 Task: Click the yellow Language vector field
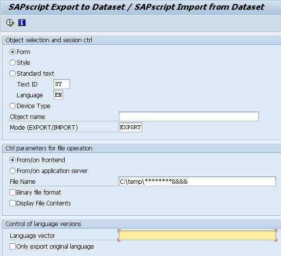click(197, 235)
